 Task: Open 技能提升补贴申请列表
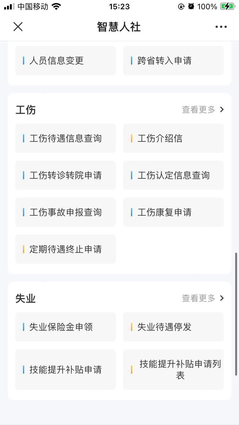pos(173,370)
